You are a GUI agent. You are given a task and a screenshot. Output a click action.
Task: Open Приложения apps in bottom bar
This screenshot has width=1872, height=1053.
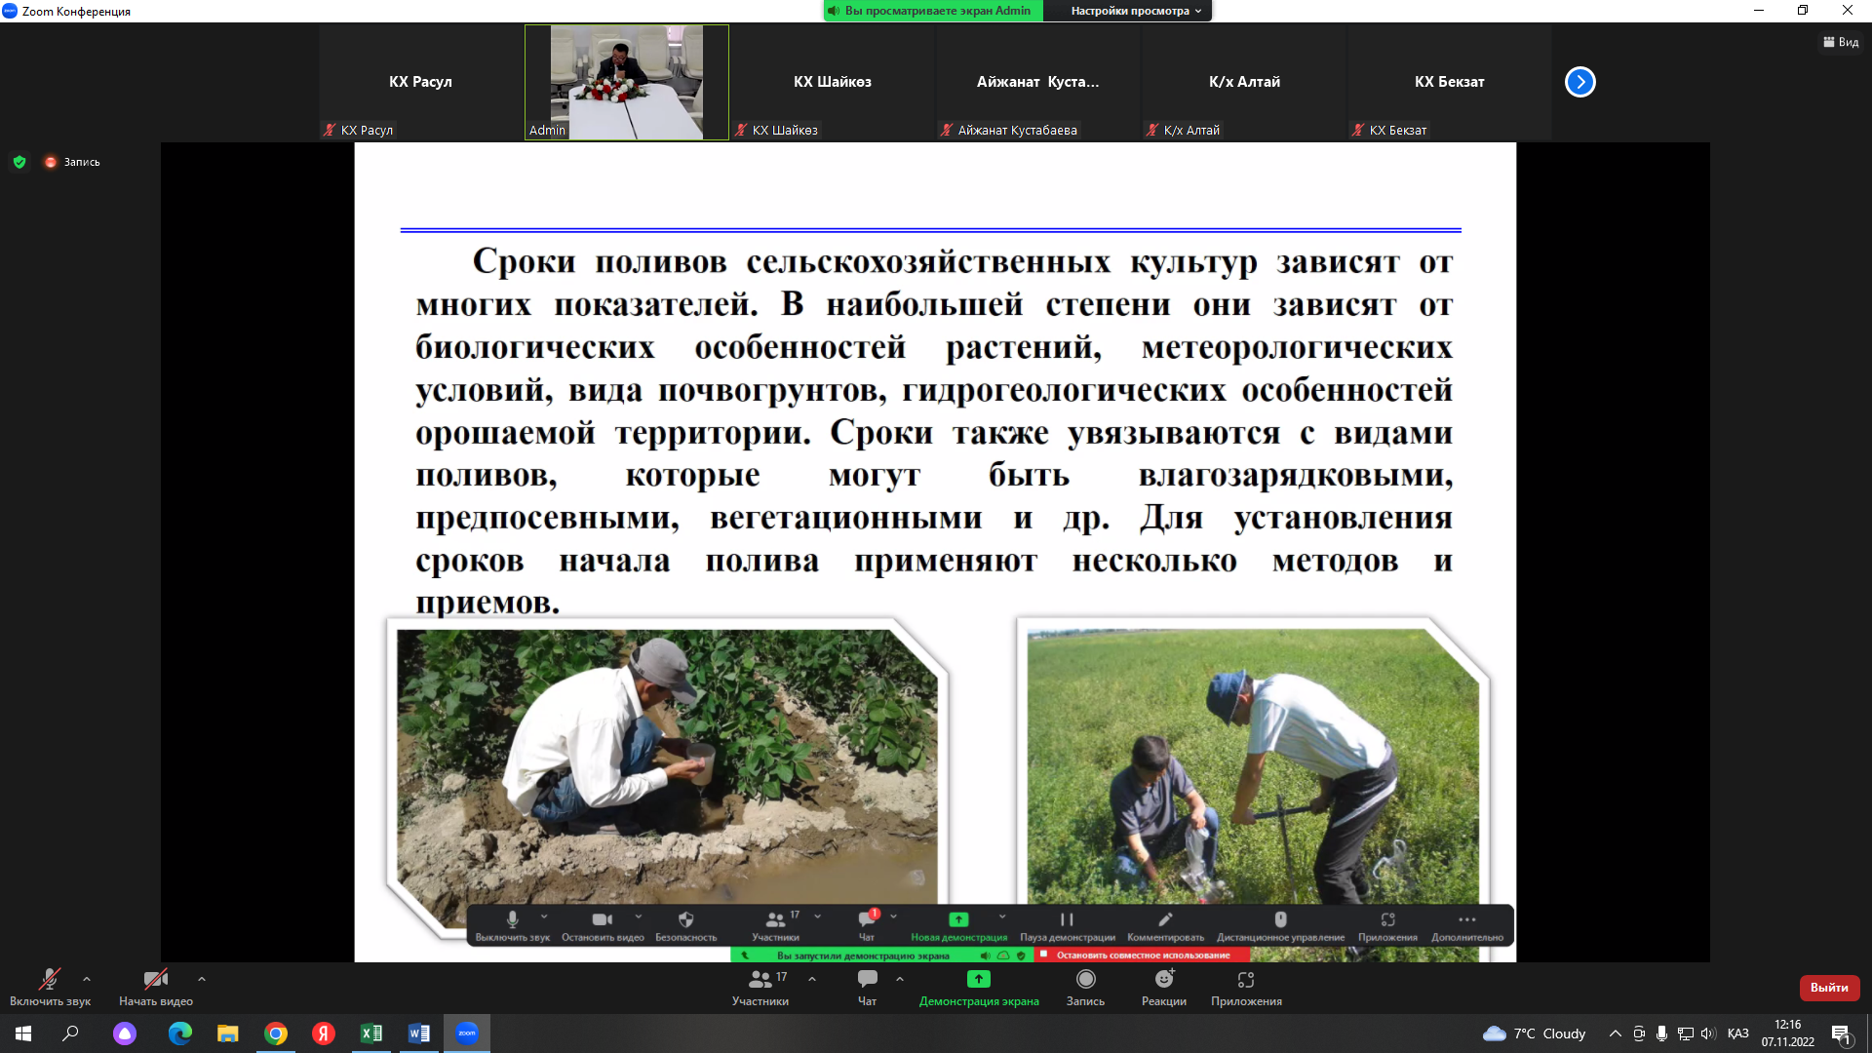click(1246, 987)
